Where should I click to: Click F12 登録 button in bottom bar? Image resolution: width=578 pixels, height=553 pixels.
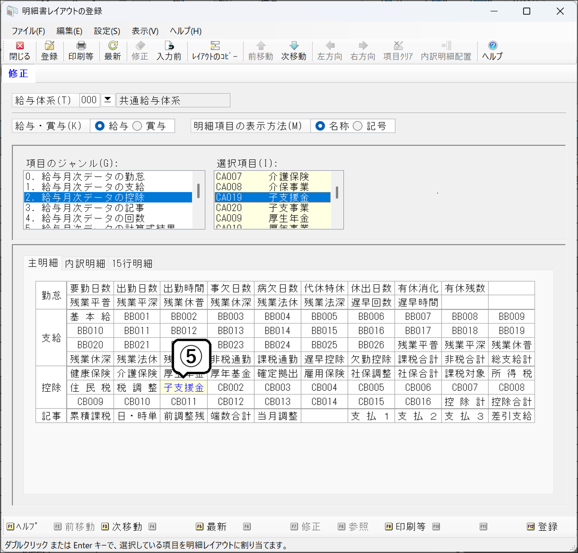click(542, 527)
